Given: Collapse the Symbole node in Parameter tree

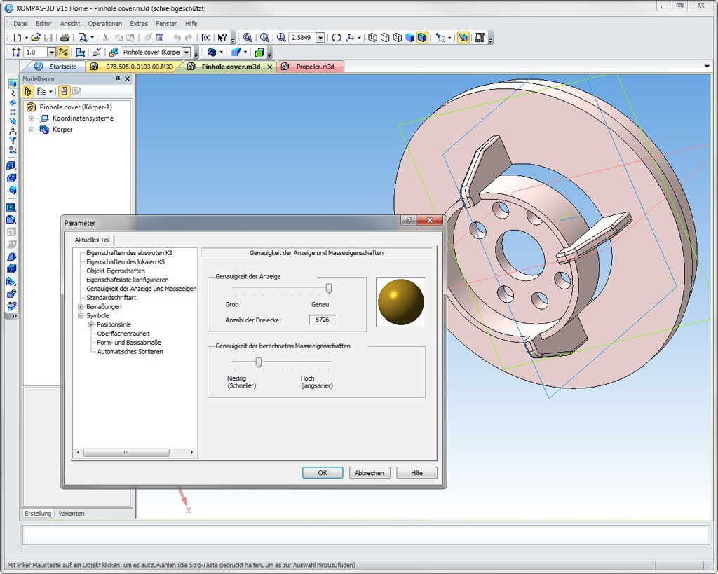Looking at the screenshot, I should 81,316.
